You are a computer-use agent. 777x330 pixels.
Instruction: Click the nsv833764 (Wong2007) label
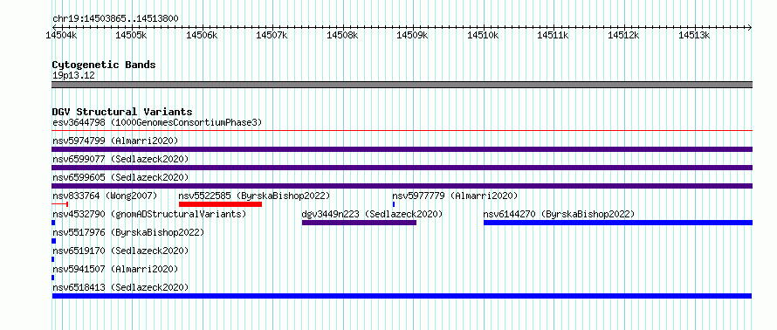[x=105, y=196]
